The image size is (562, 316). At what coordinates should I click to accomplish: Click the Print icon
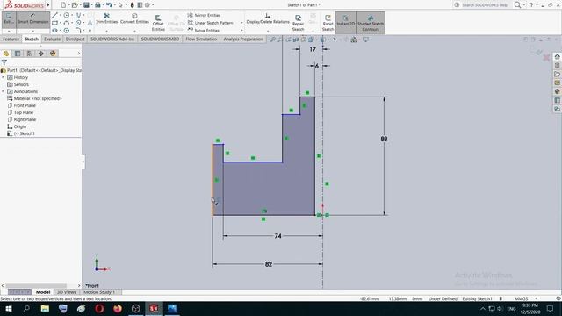coord(97,5)
